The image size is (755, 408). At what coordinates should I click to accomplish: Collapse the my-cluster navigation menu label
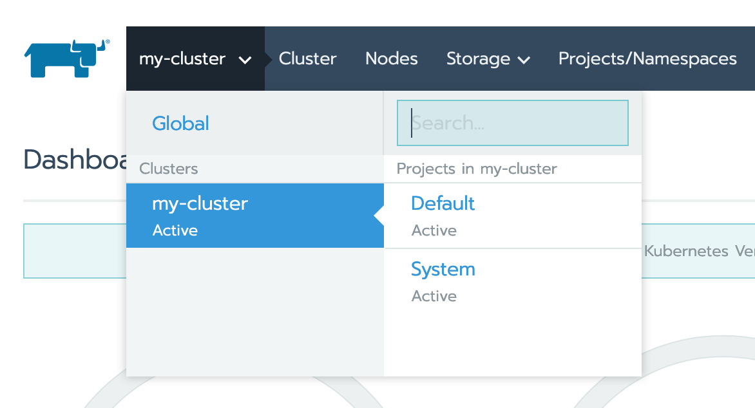pos(182,59)
